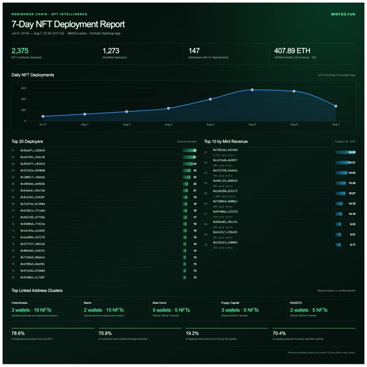Click deployer rank 05 address row
367x367 pixels.
[104, 177]
